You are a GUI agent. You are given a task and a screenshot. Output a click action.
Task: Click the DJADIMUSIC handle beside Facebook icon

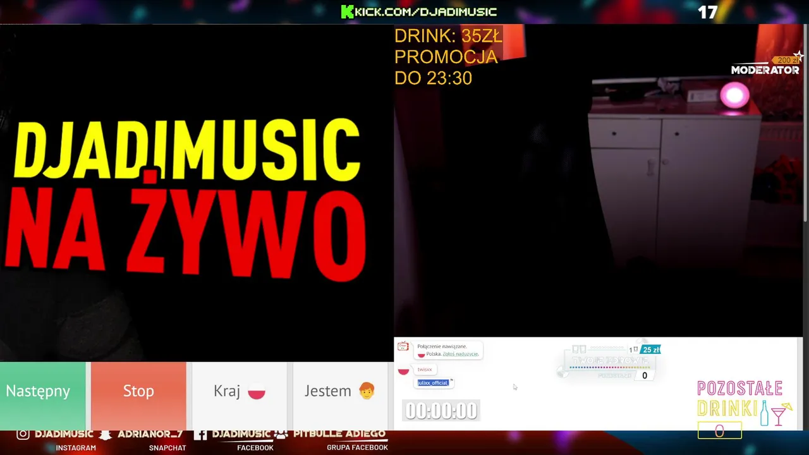click(x=241, y=434)
